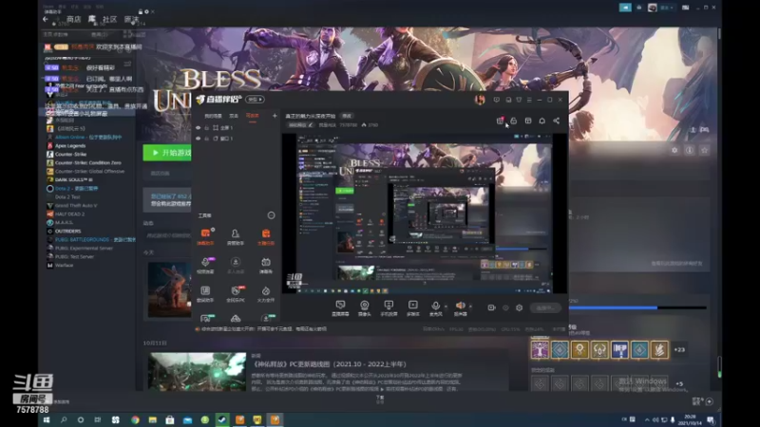Select Warface in the game list
Image resolution: width=760 pixels, height=427 pixels.
tap(64, 266)
